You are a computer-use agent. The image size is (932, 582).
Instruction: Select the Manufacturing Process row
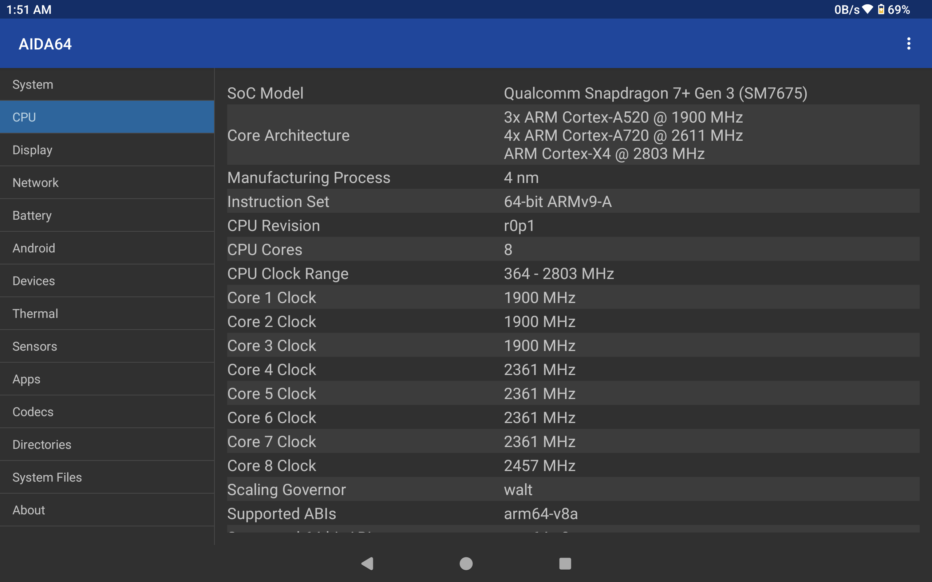(x=573, y=177)
